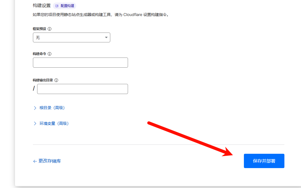
Task: Click the info icon next to 框架预设
Action: click(x=50, y=29)
